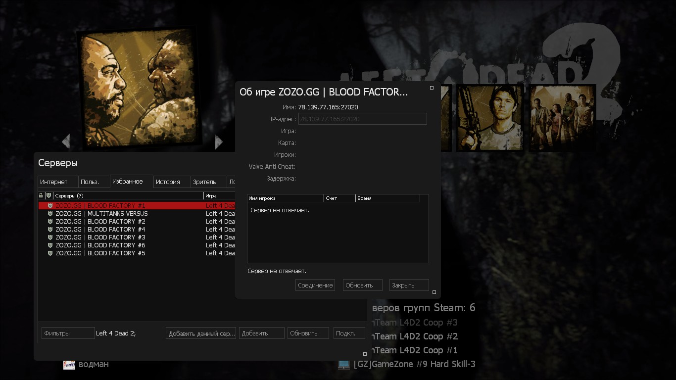Click the Об игре dialog corner grip
Image resolution: width=676 pixels, height=380 pixels.
coord(434,292)
